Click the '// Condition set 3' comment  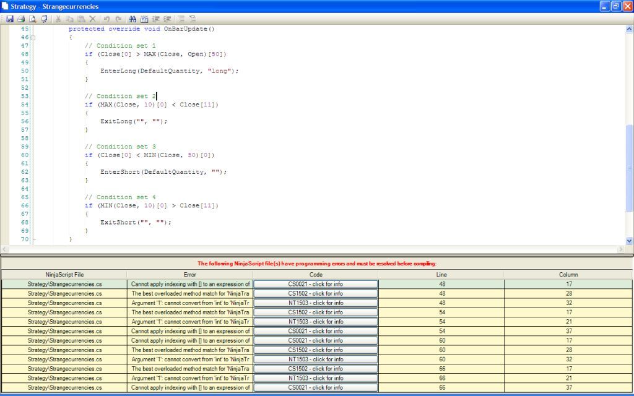coord(120,147)
